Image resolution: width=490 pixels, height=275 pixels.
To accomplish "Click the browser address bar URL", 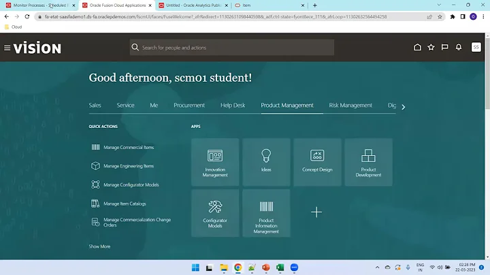I will pos(216,16).
